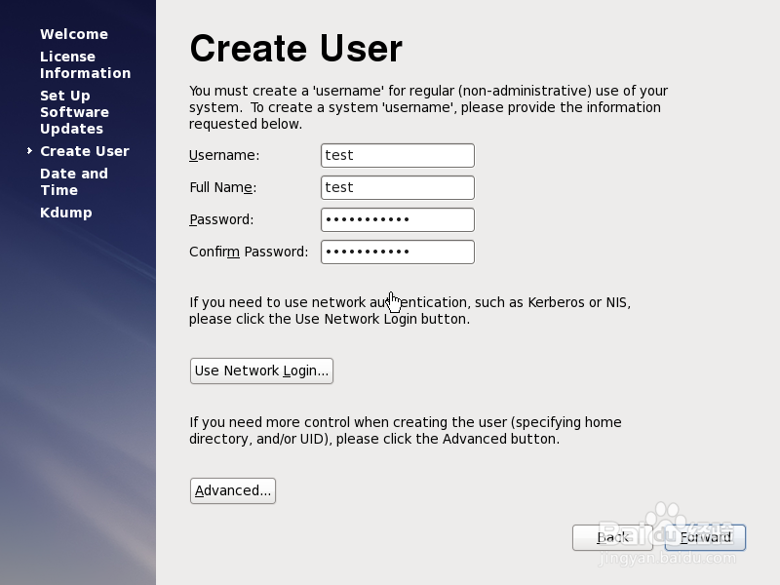780x585 pixels.
Task: Open Date and Time sidebar step
Action: click(74, 181)
